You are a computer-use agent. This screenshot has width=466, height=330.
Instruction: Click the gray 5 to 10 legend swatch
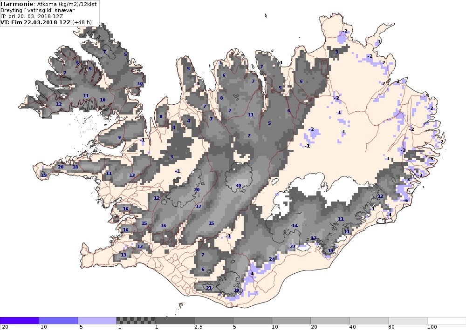tap(253, 321)
